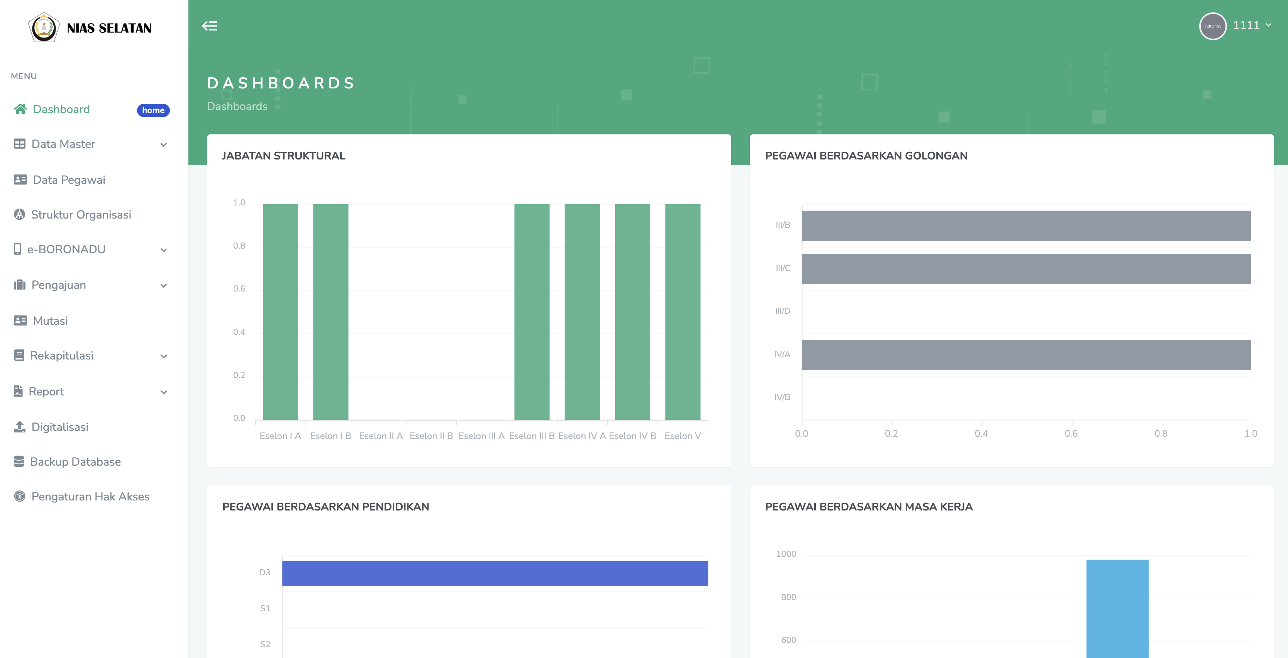Click the Dashboard home icon in the sidebar

[20, 109]
